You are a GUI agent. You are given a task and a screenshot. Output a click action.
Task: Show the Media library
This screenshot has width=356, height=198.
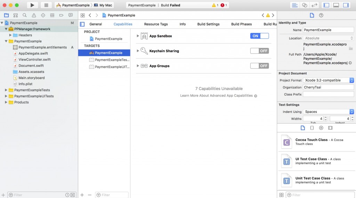pos(330,128)
